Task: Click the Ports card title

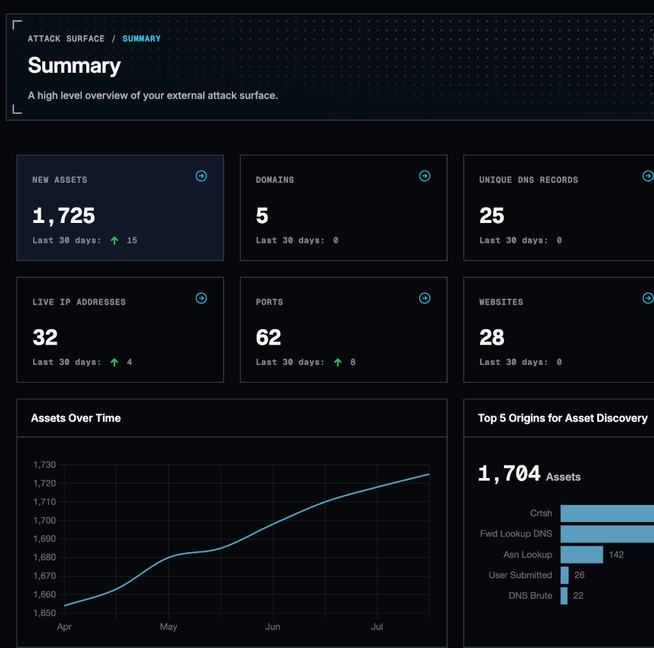Action: click(x=270, y=302)
